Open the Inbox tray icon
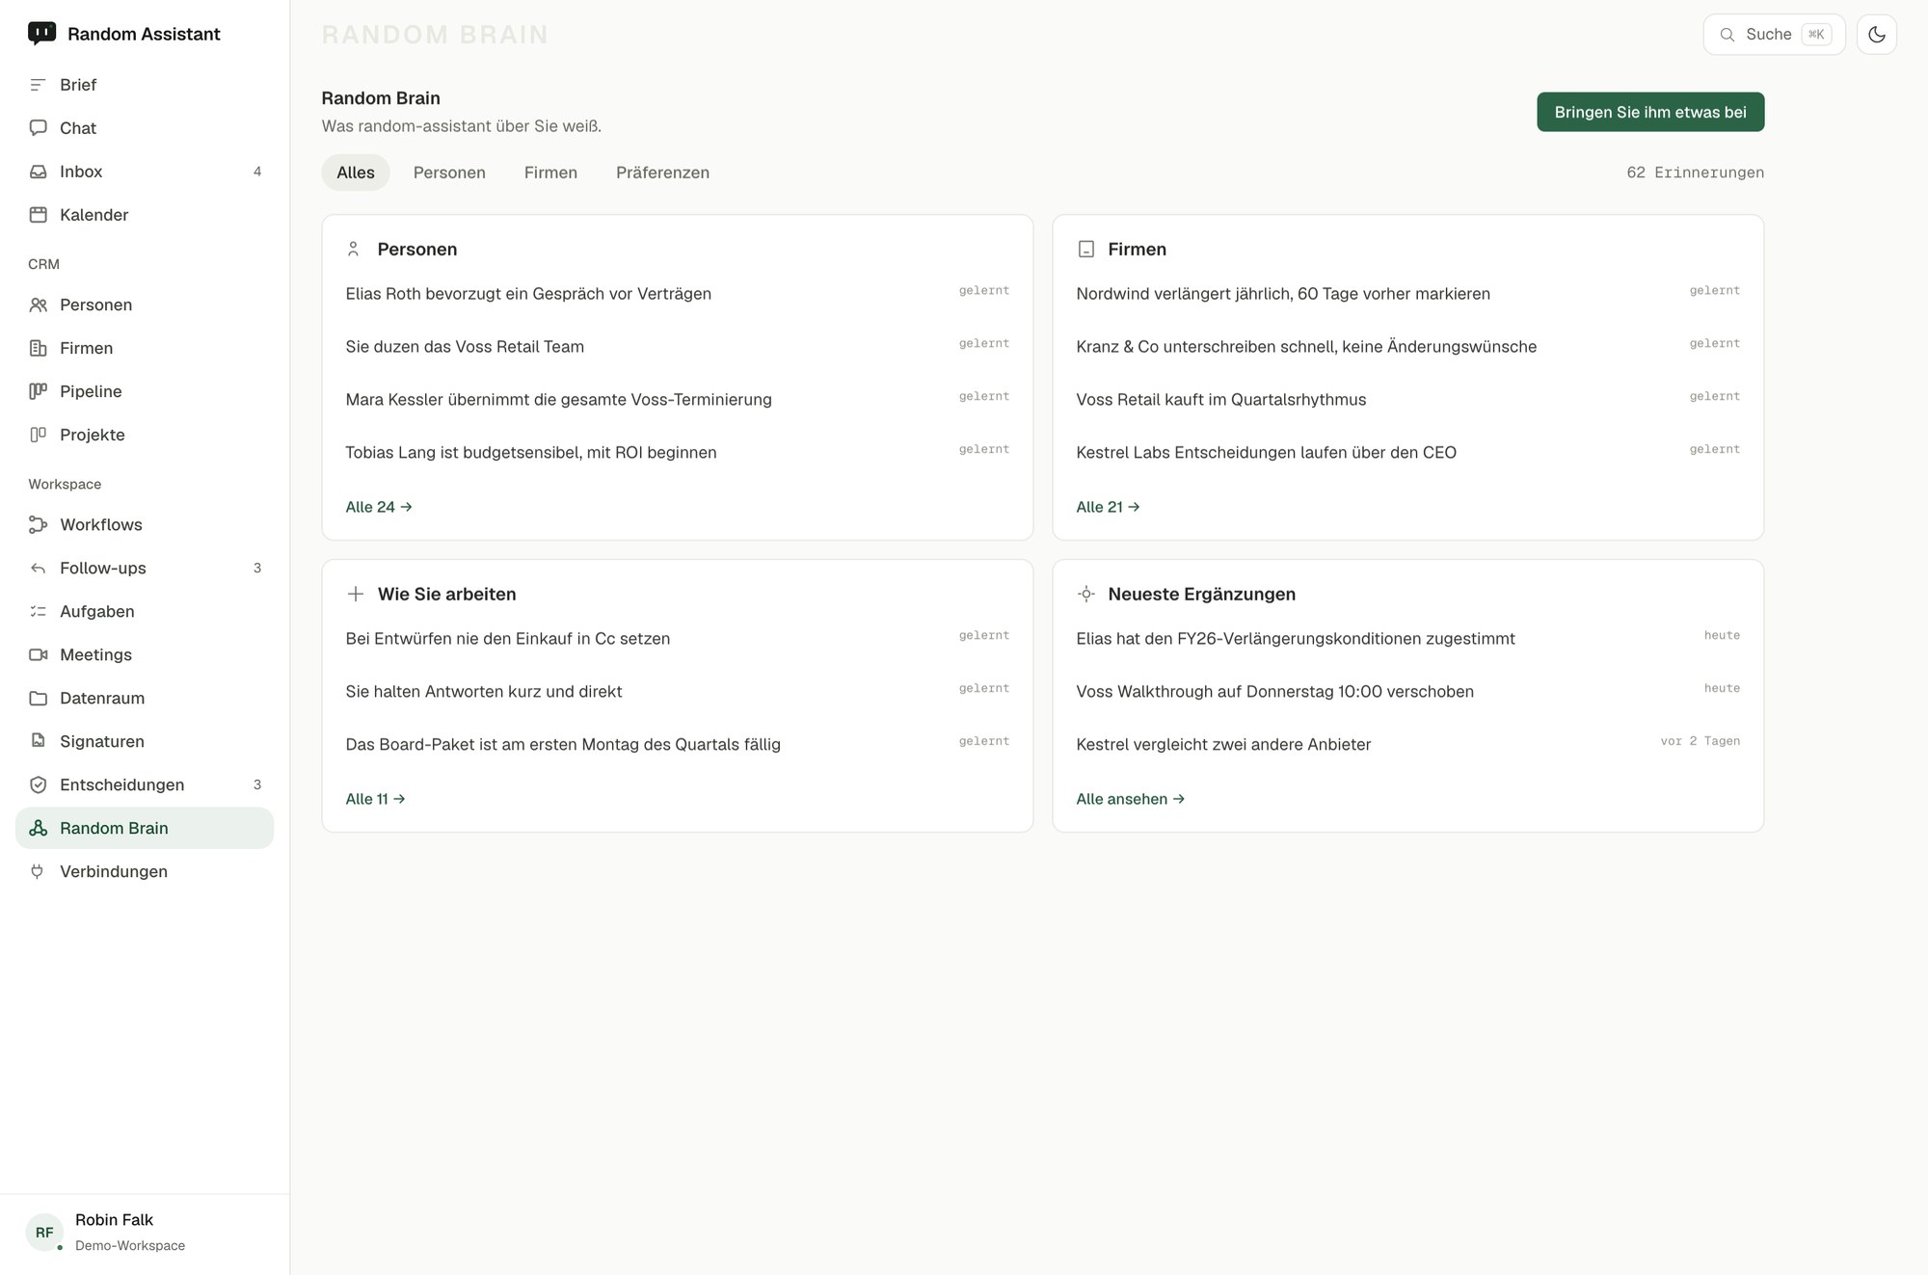The width and height of the screenshot is (1928, 1275). pyautogui.click(x=38, y=172)
